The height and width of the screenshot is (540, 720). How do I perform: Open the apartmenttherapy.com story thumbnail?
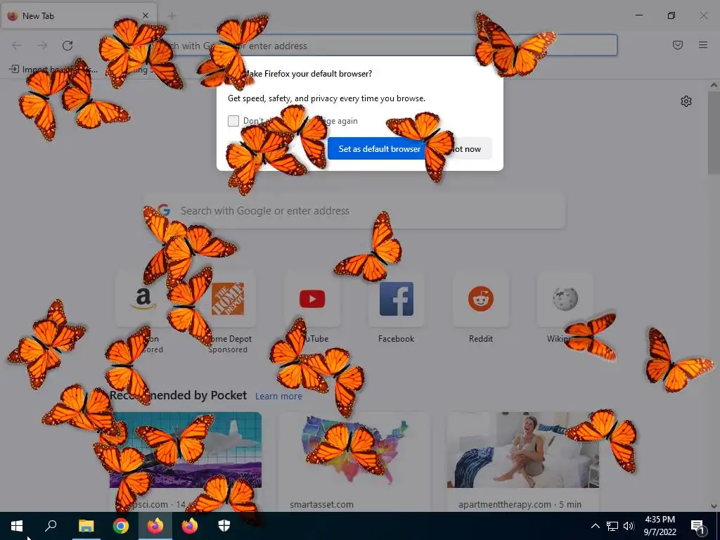[x=523, y=450]
